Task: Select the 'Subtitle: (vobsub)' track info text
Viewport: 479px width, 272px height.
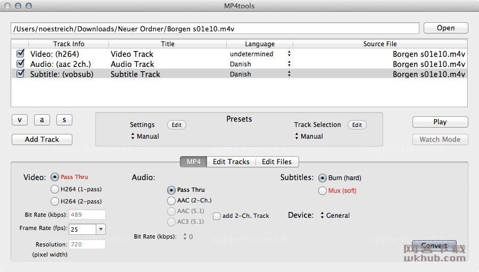Action: 62,74
